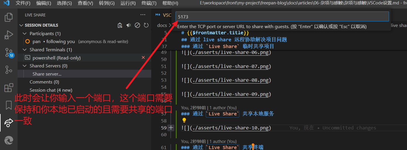407x150 pixels.
Task: Click the focus participants megaphone icon
Action: click(x=129, y=25)
